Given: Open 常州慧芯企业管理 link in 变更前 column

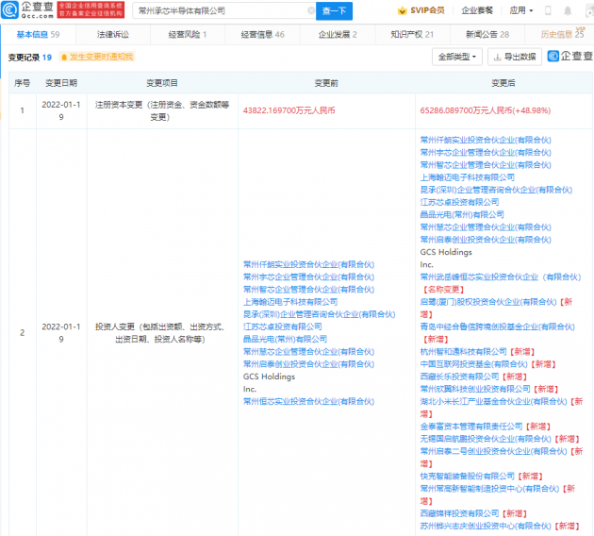Looking at the screenshot, I should 308,351.
